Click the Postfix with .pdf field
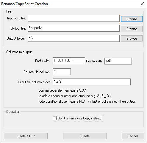The image size is (147, 143). pyautogui.click(x=118, y=61)
